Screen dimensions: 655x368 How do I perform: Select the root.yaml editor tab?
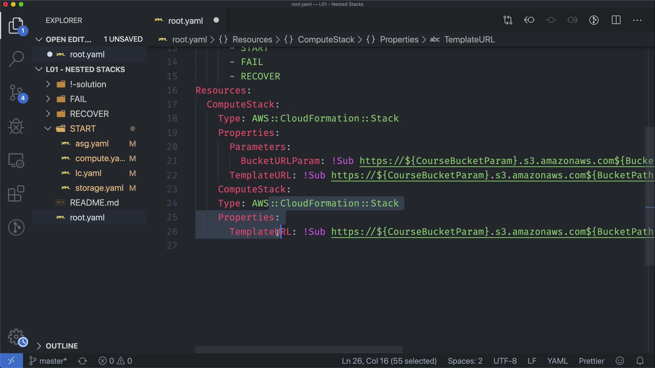pos(185,21)
